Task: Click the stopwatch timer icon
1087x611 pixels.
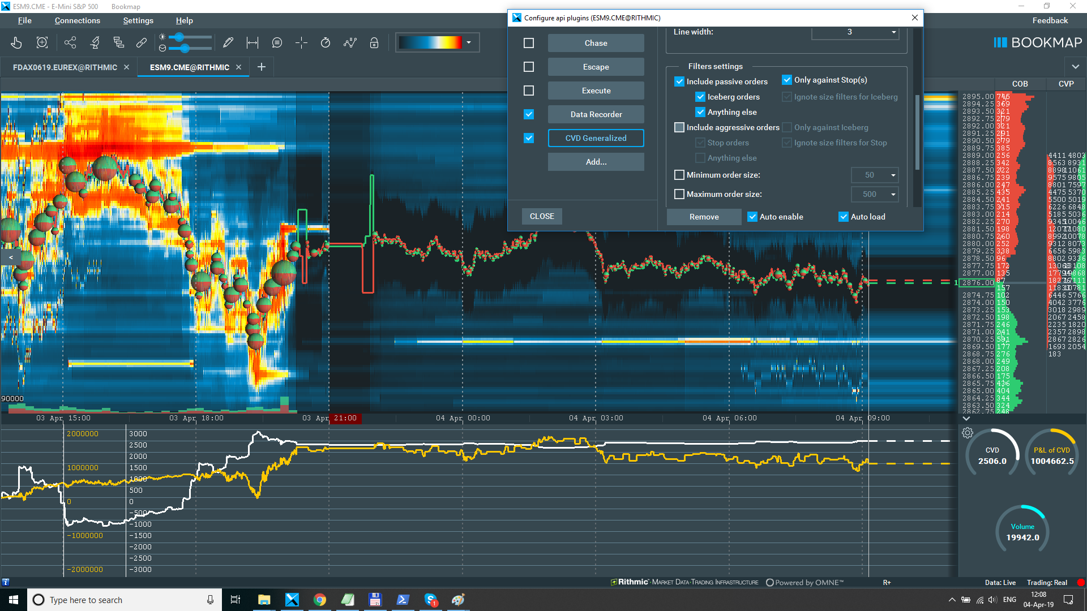Action: 326,42
